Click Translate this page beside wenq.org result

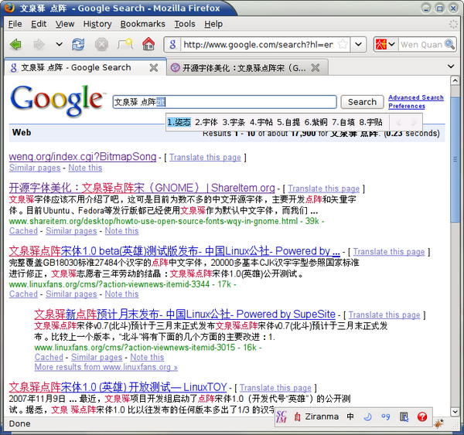205,158
